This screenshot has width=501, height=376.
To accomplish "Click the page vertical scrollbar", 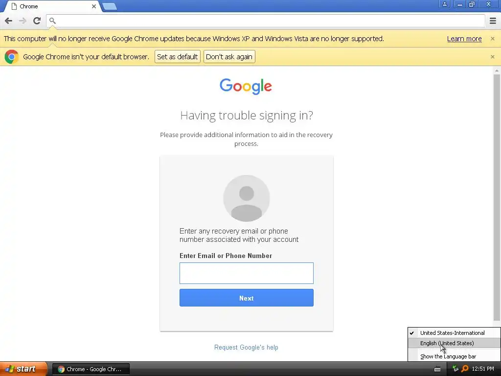I will point(497,198).
